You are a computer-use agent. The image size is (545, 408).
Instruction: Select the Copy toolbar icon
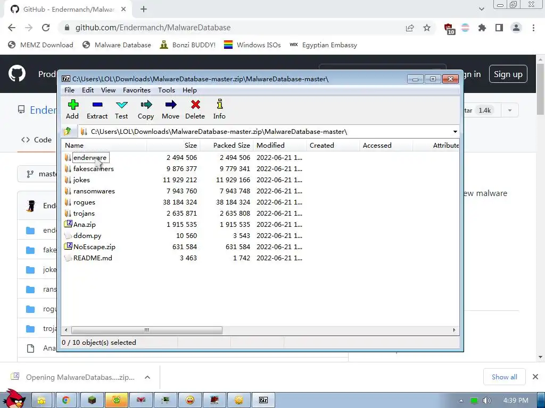(146, 105)
